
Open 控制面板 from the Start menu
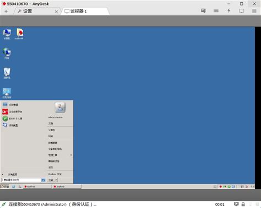53,143
